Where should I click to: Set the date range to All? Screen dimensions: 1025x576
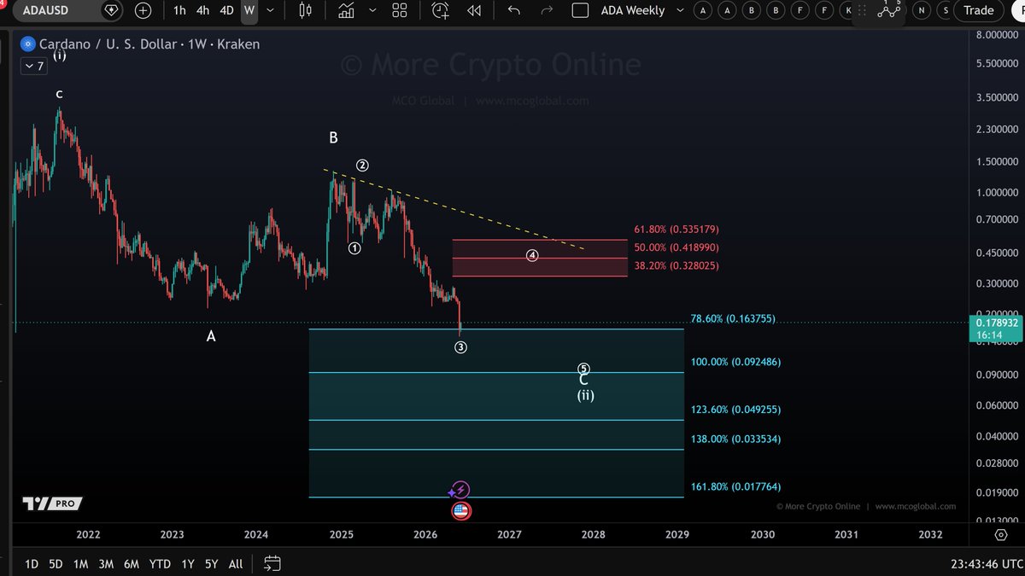tap(236, 564)
